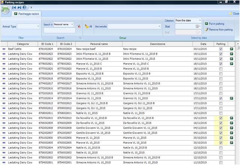Click green P icon for De Novellis VL 11_2015
240x165 pixels.
click(231, 123)
